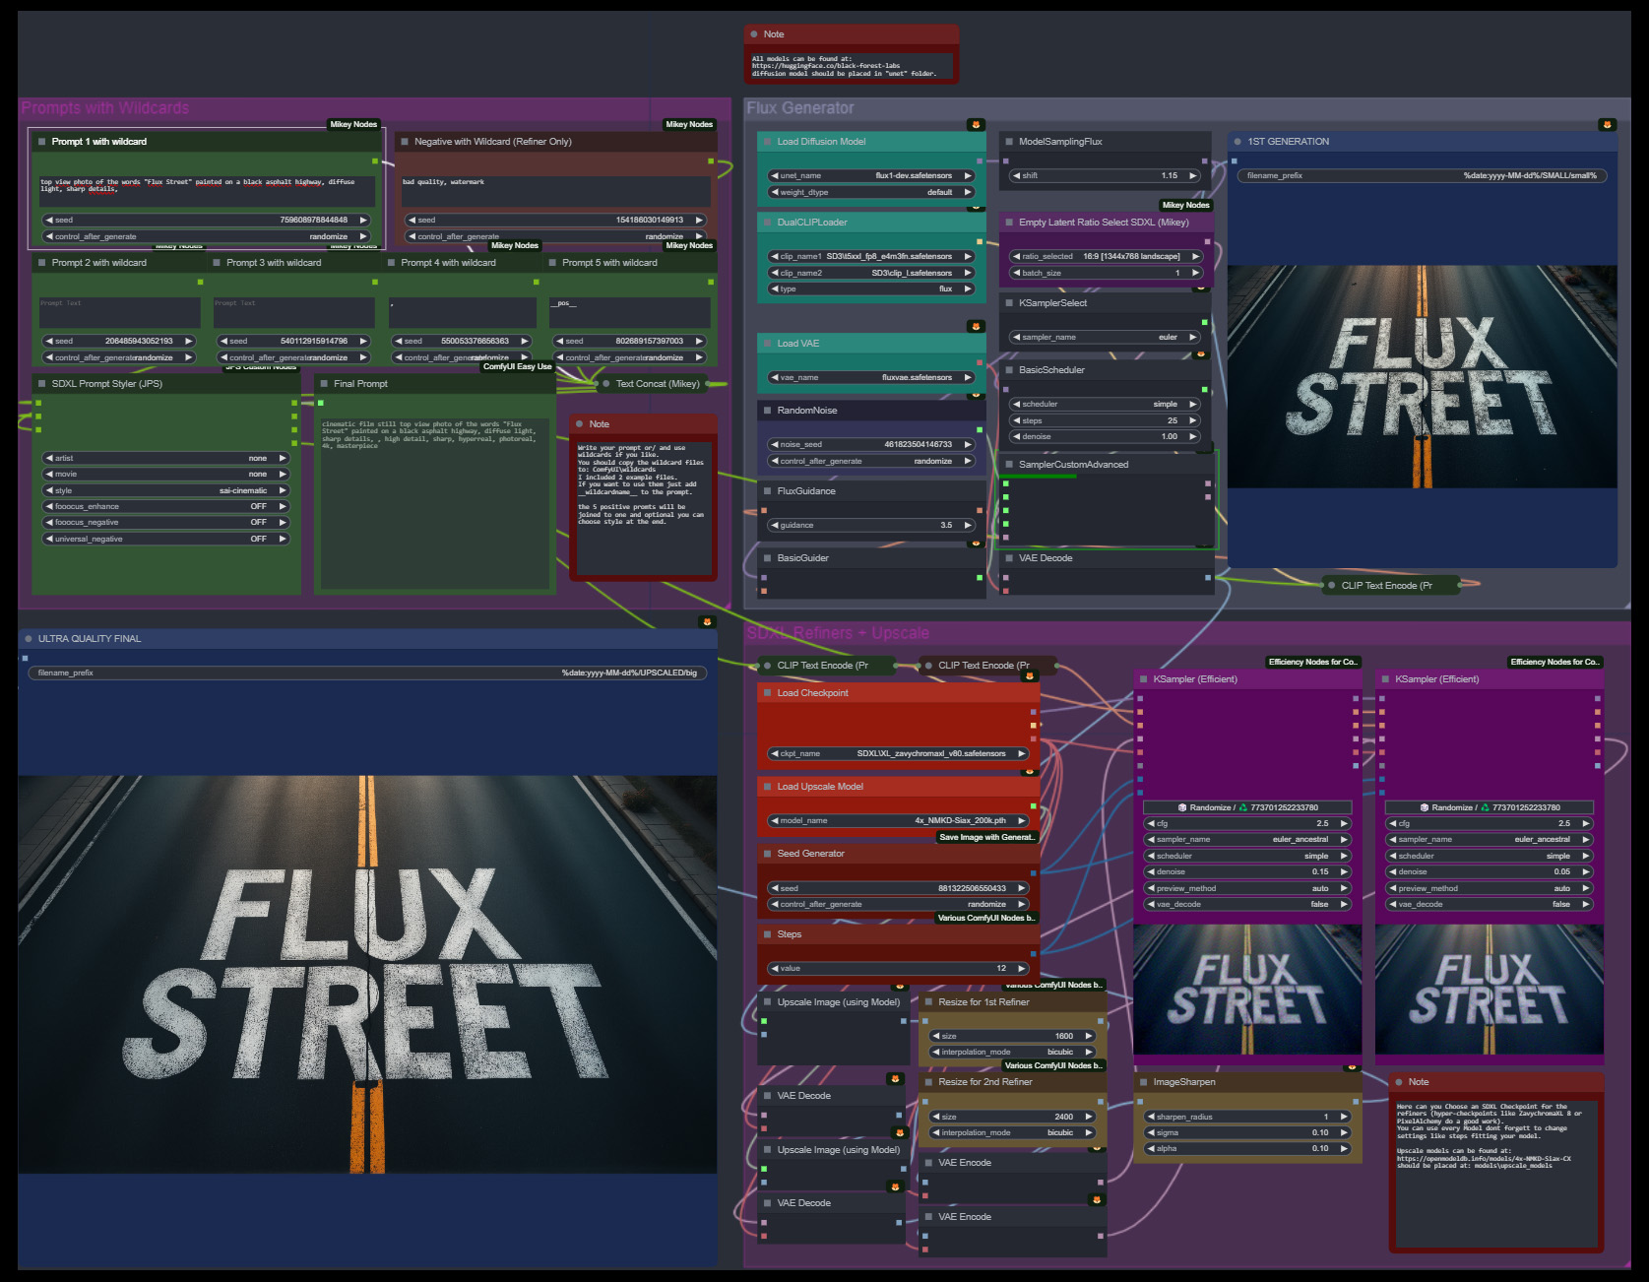Click sharpen_radius slider in ImageSharpen
The height and width of the screenshot is (1282, 1649).
[x=1246, y=1118]
